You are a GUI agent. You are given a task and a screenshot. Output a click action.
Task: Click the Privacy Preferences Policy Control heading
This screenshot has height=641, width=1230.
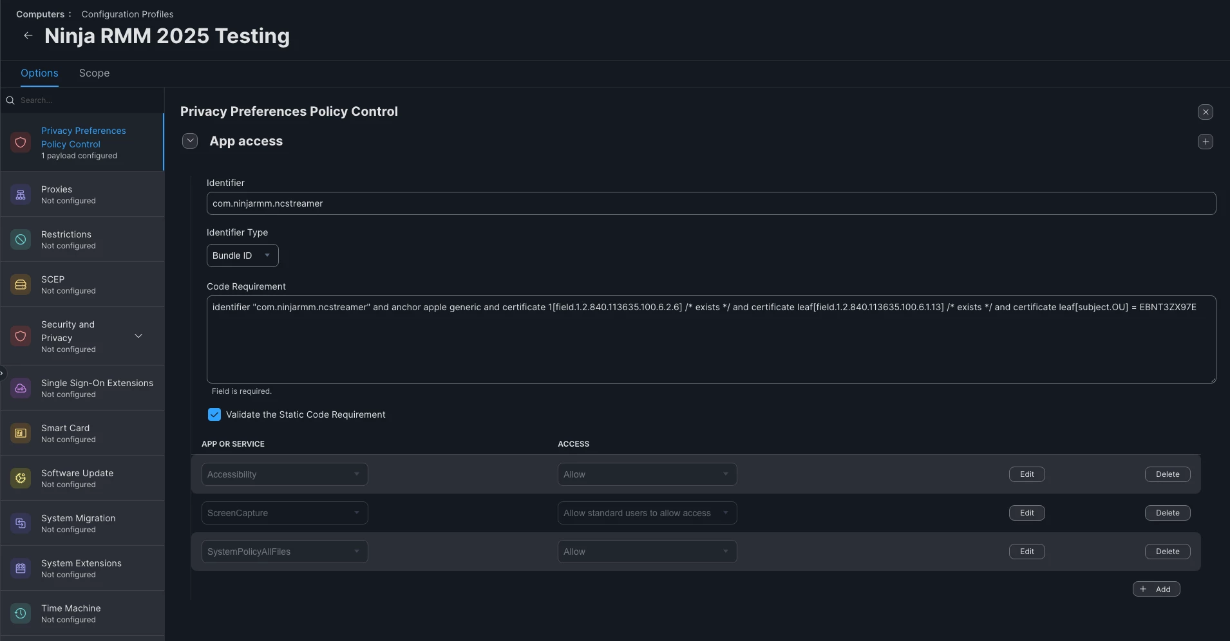(x=289, y=111)
